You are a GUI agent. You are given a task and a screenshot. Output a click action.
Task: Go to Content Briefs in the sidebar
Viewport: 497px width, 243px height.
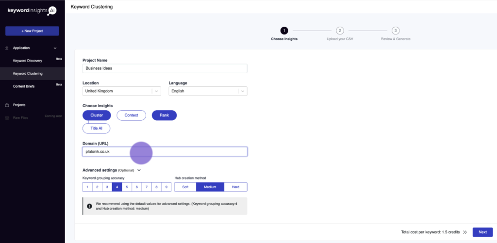24,86
